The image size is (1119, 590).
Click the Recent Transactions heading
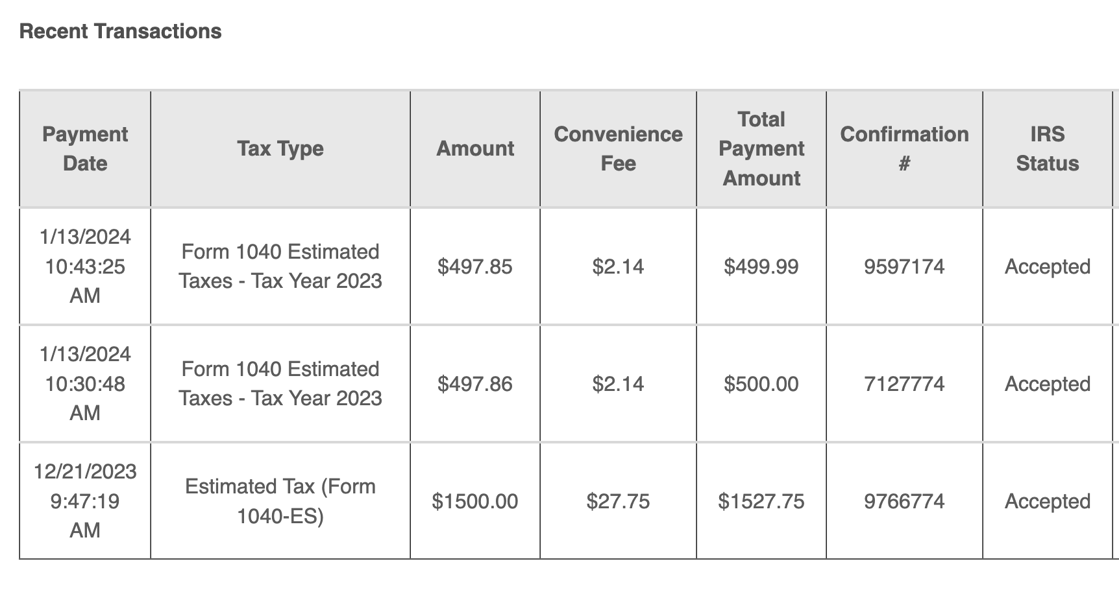121,31
